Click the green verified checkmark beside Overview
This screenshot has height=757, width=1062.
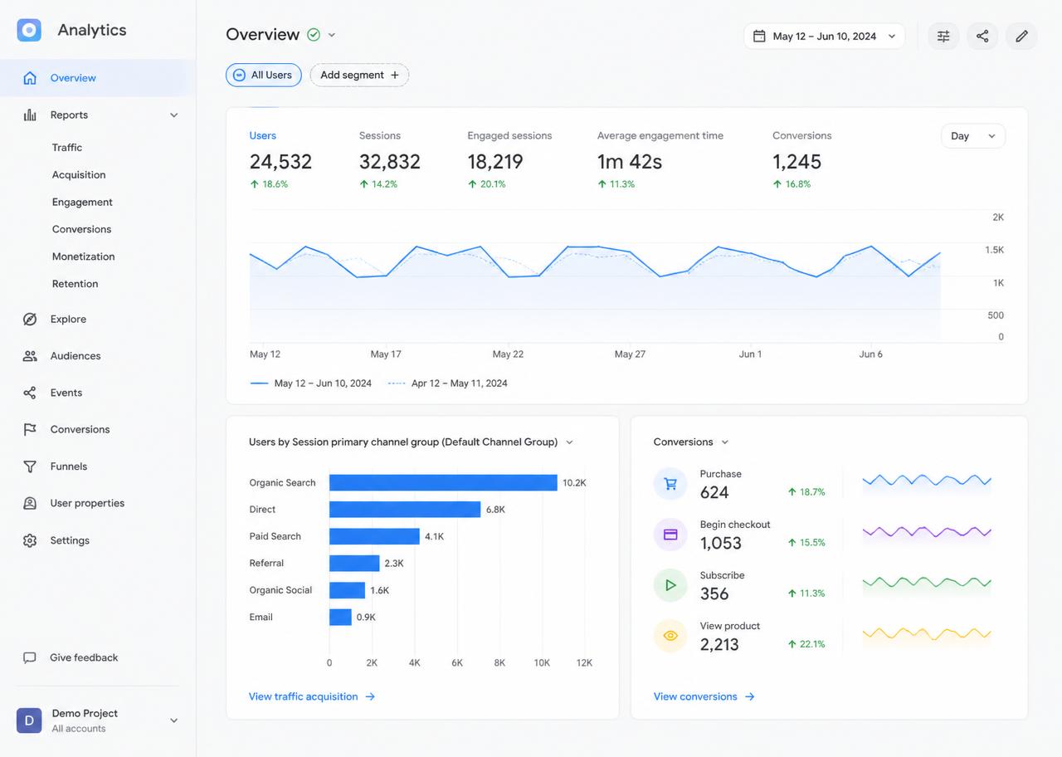[x=314, y=35]
